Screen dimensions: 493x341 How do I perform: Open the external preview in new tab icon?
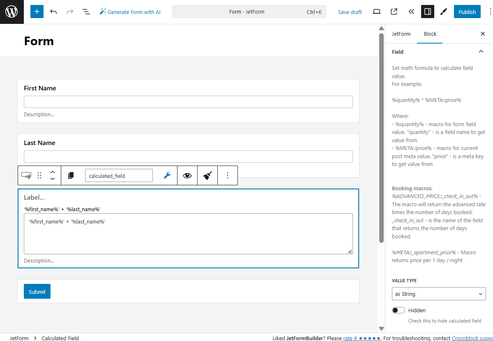click(394, 12)
